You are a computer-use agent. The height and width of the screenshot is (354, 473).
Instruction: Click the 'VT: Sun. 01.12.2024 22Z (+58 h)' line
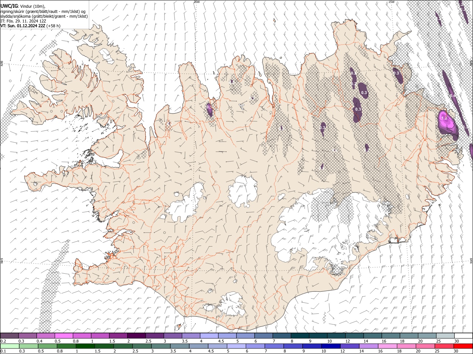[x=30, y=26]
